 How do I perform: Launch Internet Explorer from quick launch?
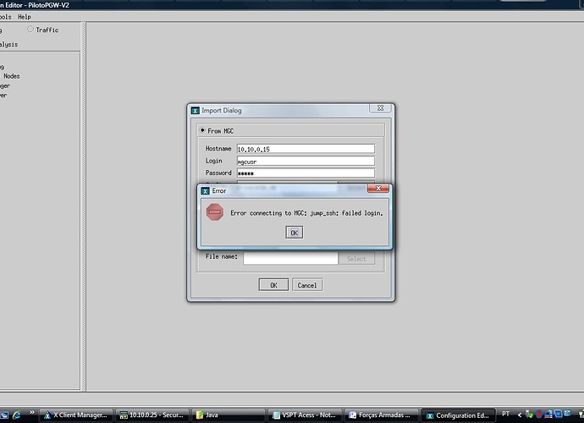point(16,415)
